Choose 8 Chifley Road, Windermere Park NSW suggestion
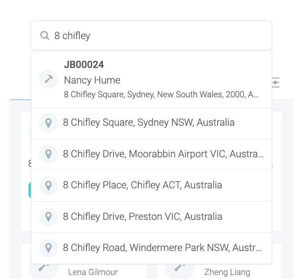 [x=152, y=248]
